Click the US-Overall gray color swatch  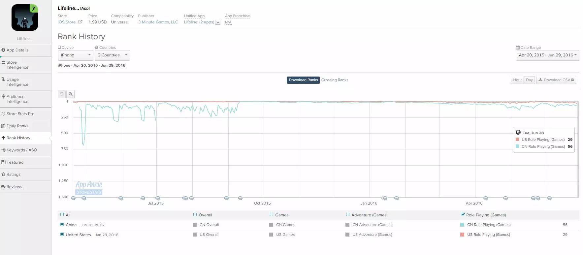195,235
